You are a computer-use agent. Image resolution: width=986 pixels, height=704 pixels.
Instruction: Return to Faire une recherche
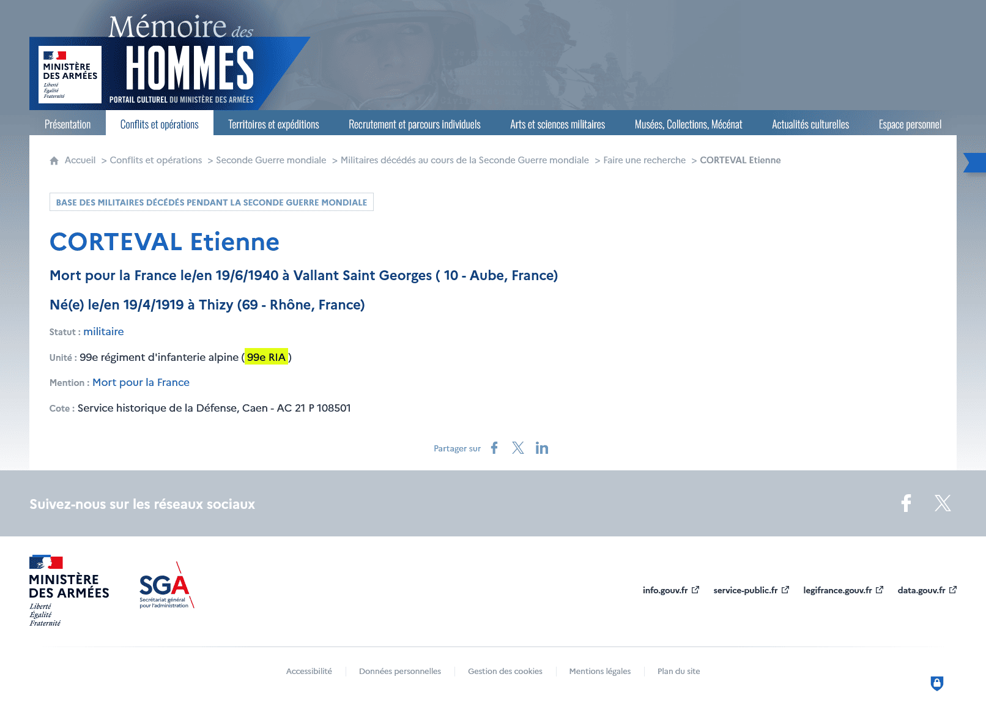click(x=645, y=160)
